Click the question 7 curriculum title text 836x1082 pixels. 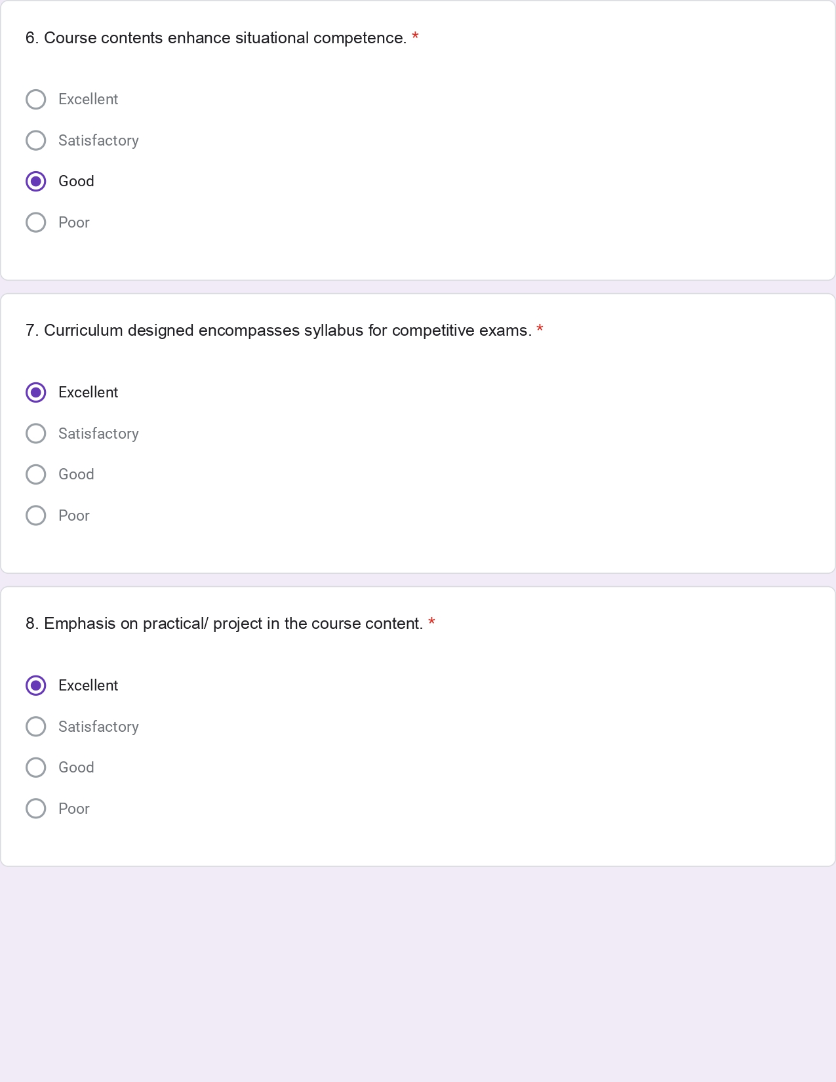pyautogui.click(x=278, y=331)
